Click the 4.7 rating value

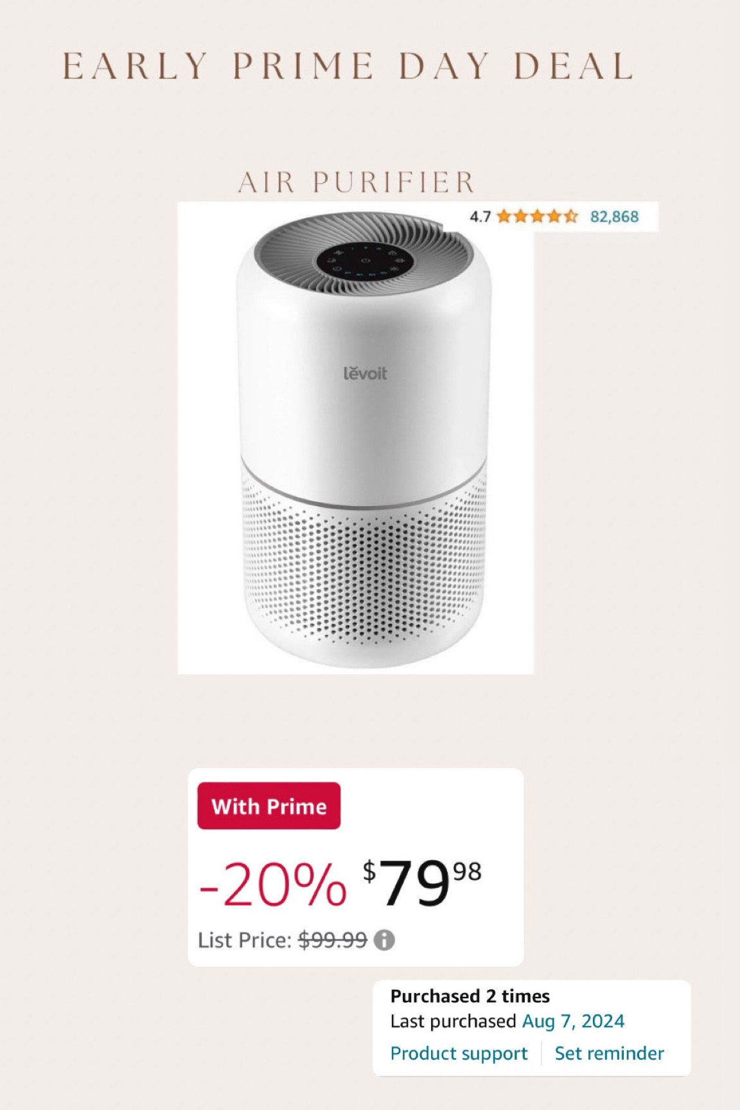pos(480,216)
